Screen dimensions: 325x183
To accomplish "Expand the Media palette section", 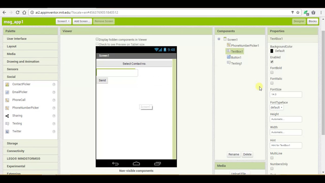I will point(30,54).
